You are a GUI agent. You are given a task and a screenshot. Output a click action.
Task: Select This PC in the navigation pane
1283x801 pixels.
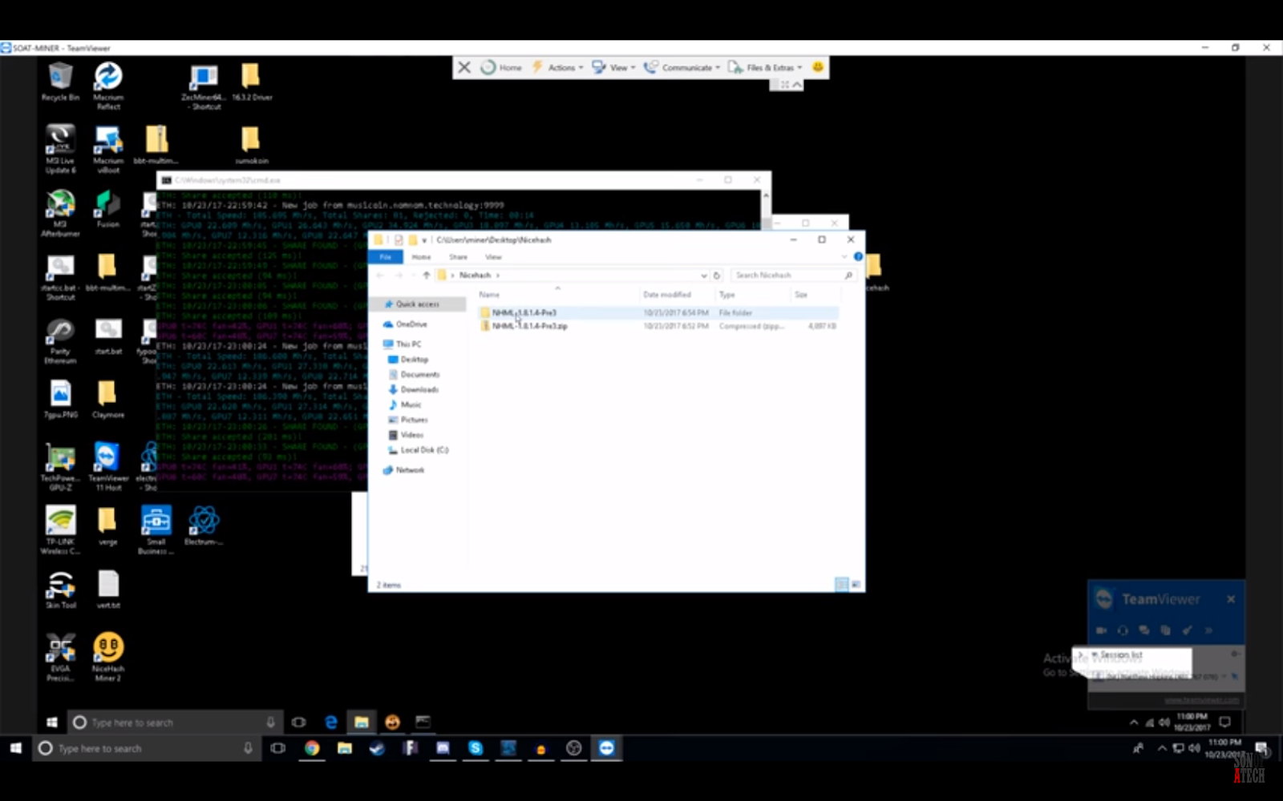pyautogui.click(x=408, y=344)
